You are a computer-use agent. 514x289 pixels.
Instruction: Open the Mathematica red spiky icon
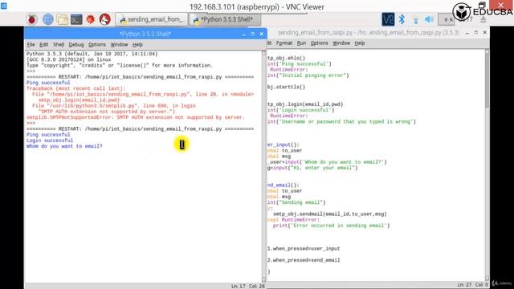(x=91, y=19)
